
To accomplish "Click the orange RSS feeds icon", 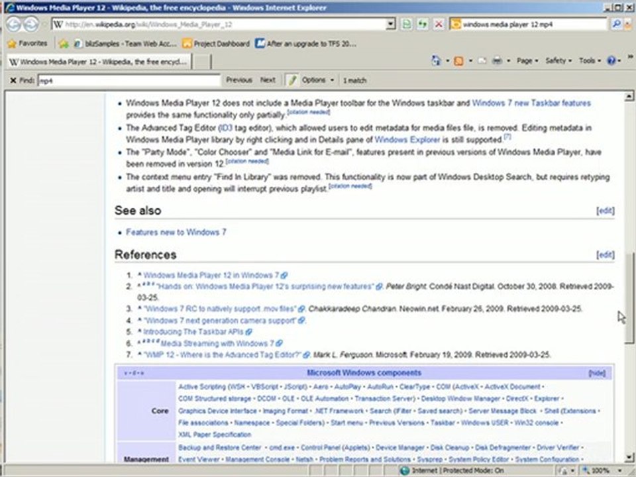I will 458,61.
